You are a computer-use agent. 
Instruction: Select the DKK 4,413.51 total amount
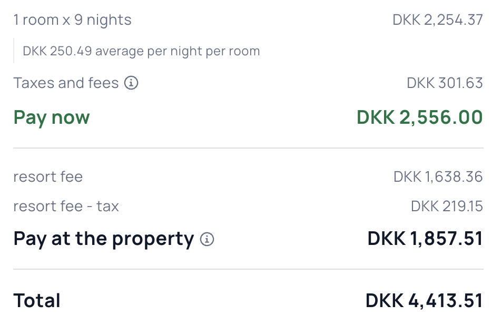(x=424, y=301)
